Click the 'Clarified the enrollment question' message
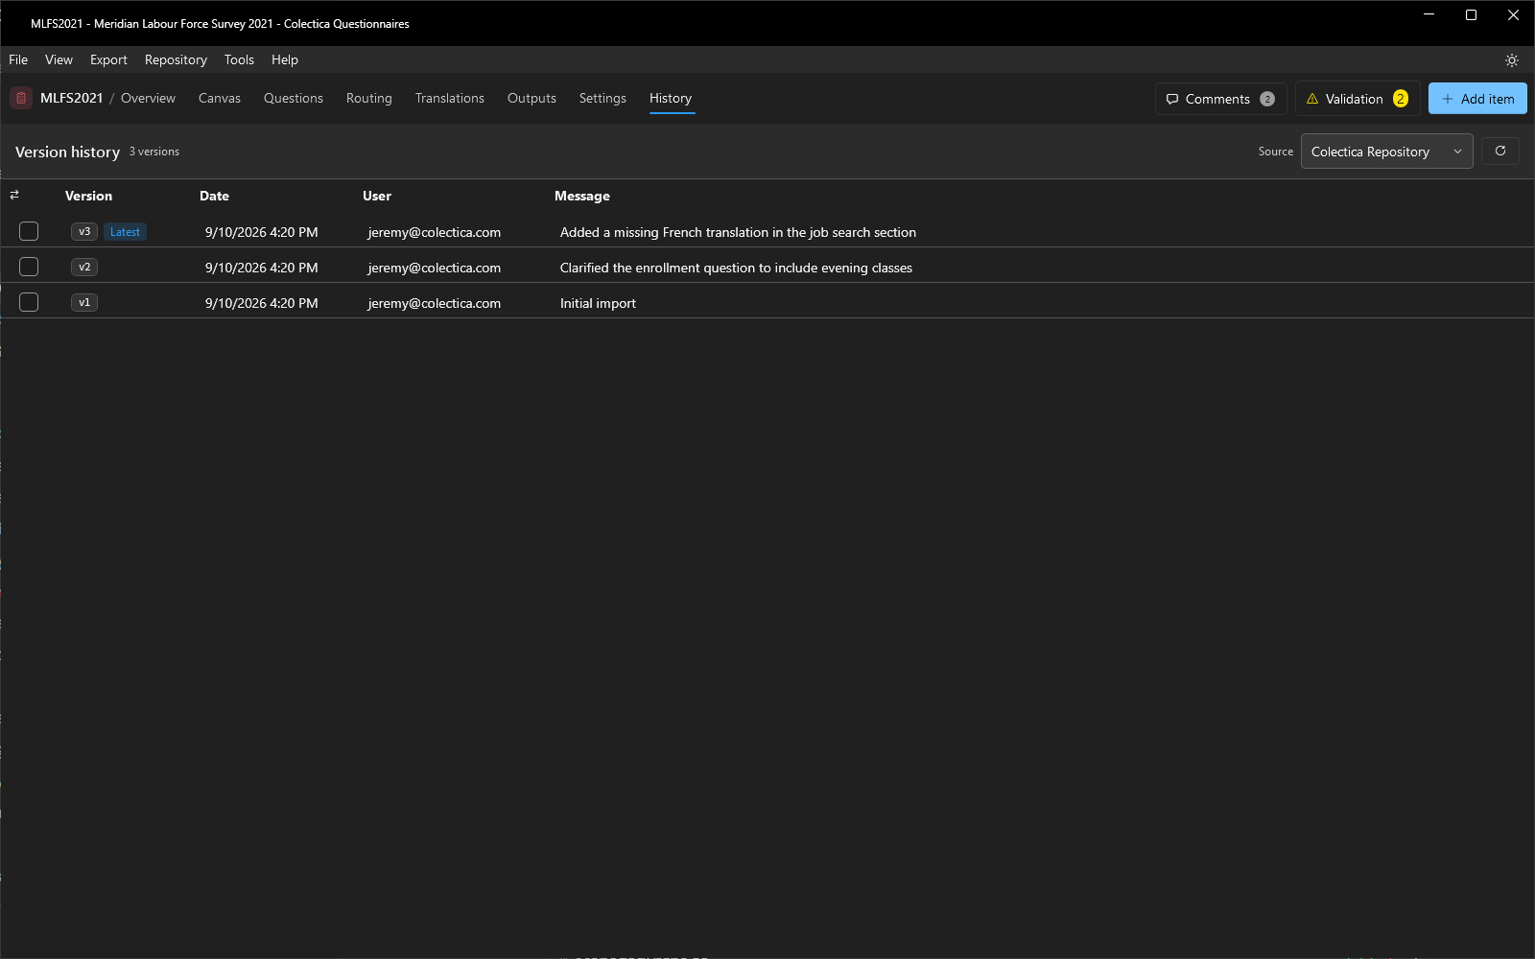 click(736, 268)
